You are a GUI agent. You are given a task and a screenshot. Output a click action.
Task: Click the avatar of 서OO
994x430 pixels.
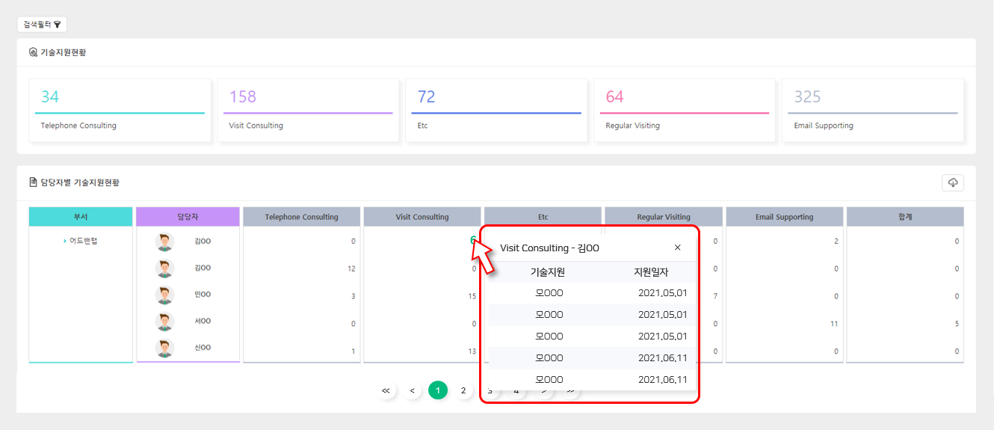164,322
